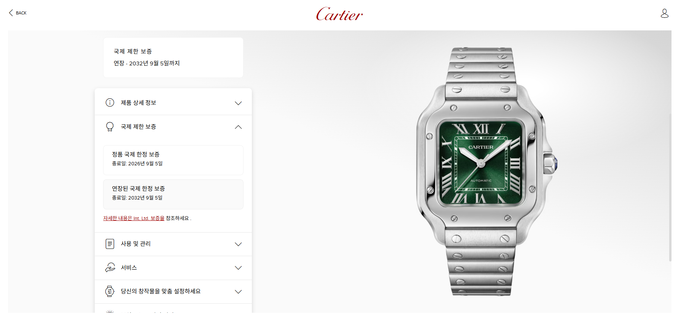Click the page vertical scrollbar

click(x=670, y=187)
